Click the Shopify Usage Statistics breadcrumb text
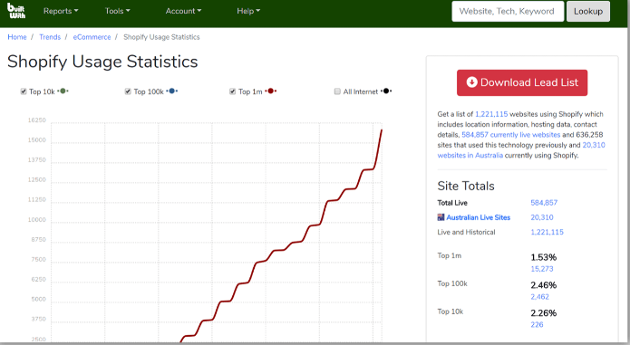The image size is (630, 345). [x=161, y=37]
